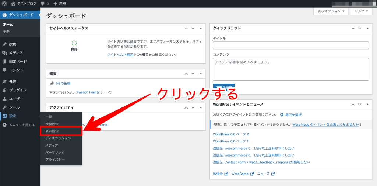Image resolution: width=377 pixels, height=186 pixels.
Task: Click the メニューを閉じる collapse arrow icon
Action: click(4, 125)
